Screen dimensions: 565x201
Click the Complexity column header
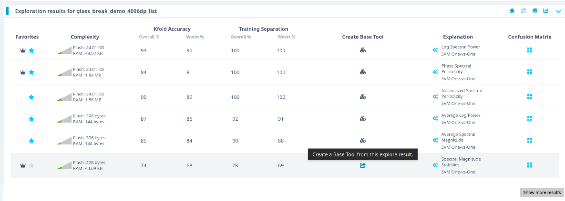[x=85, y=37]
